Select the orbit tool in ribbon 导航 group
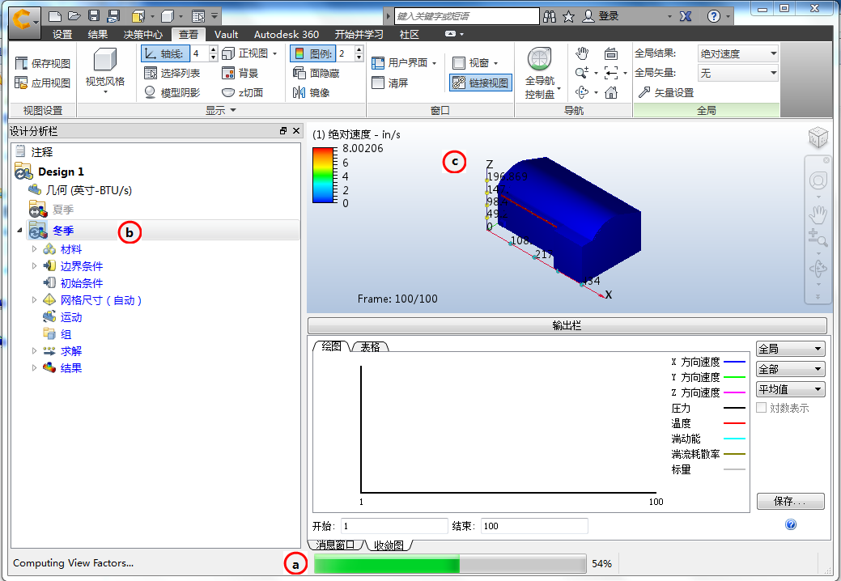841x581 pixels. (x=582, y=92)
